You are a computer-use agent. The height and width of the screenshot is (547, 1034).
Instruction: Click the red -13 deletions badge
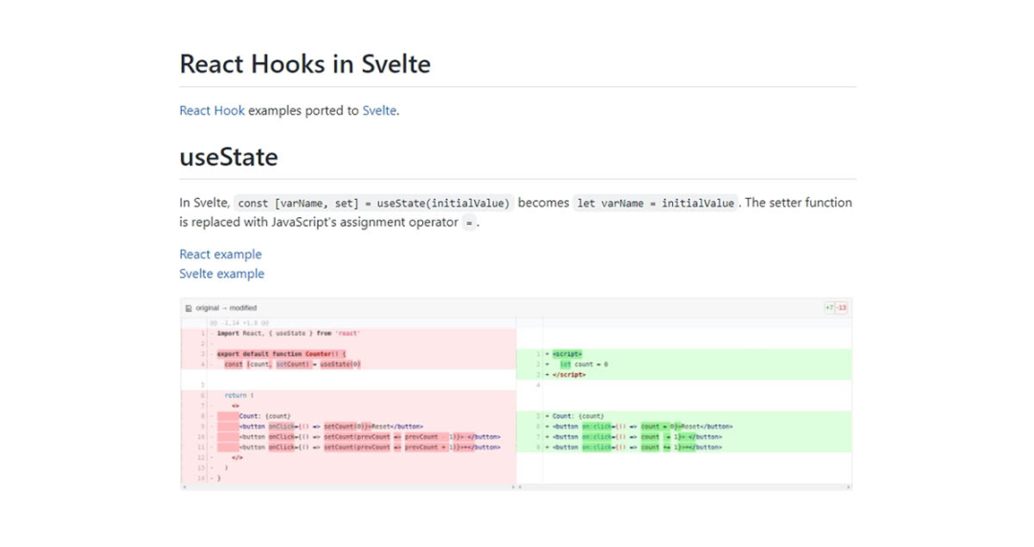tap(842, 308)
